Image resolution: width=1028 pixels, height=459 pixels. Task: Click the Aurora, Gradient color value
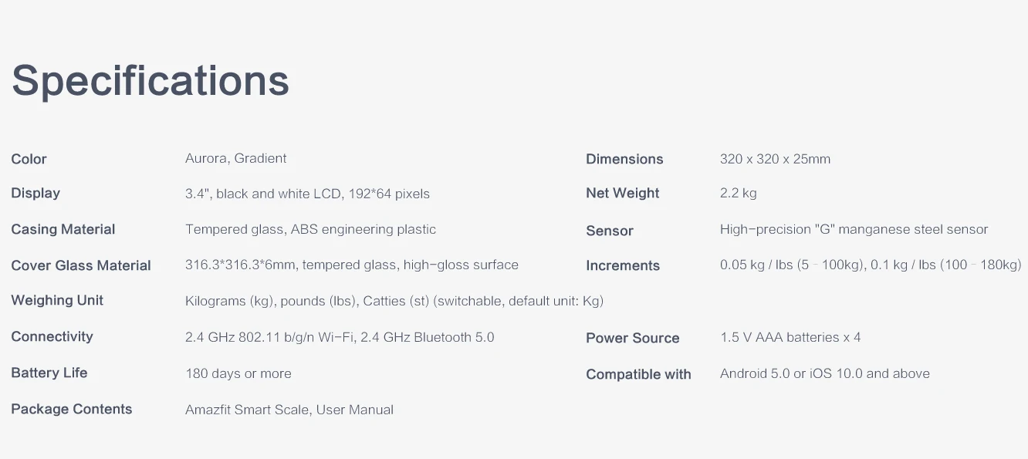tap(236, 158)
